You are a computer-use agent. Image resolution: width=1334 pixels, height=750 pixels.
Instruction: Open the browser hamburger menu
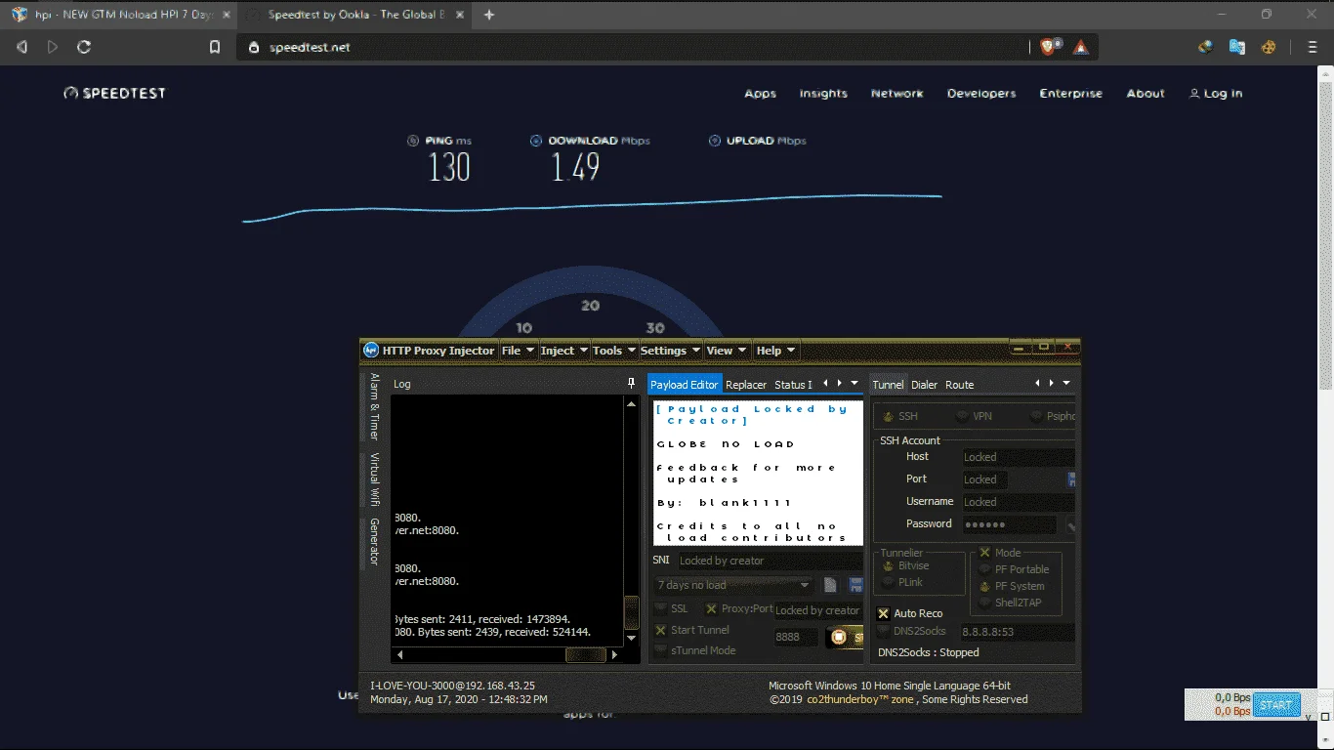(1313, 47)
